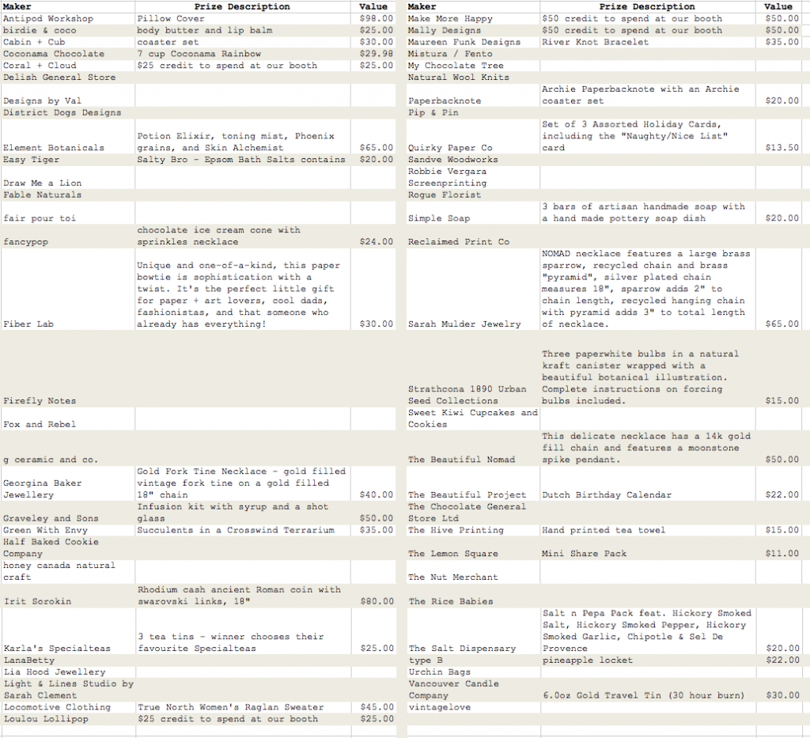Select the 'birdie & coco' cell
The image size is (810, 738).
pyautogui.click(x=68, y=31)
